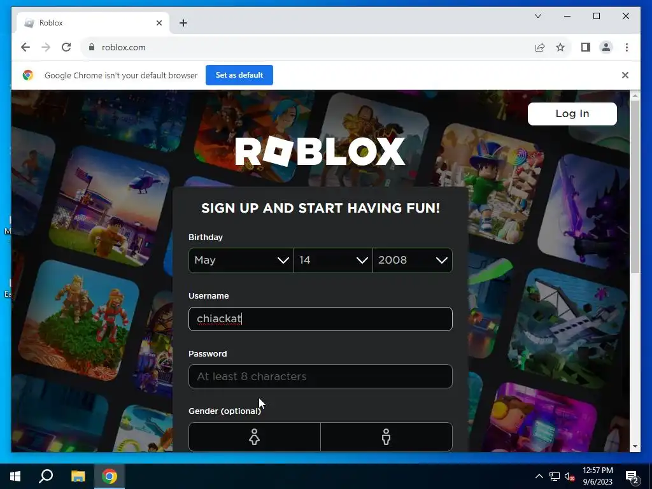View site info via padlock icon

[x=92, y=47]
